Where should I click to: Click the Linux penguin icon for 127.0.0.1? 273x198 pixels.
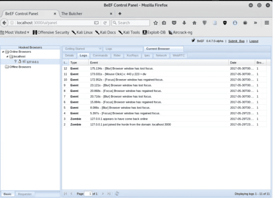(x=20, y=61)
